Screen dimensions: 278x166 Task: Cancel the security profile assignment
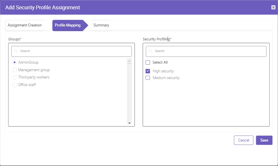click(243, 140)
